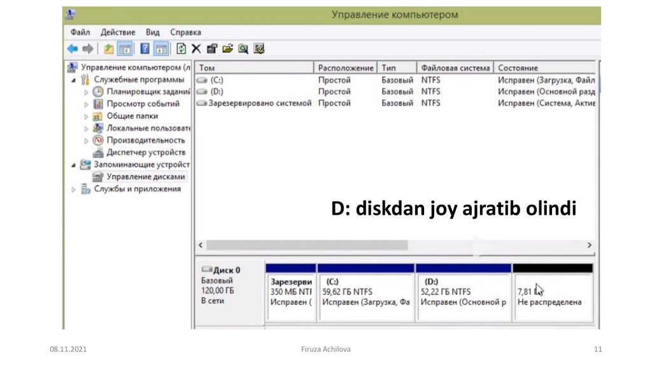Click the horizontal scrollbar right arrow
The height and width of the screenshot is (366, 652).
(x=589, y=245)
